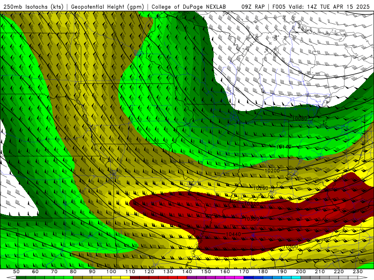Viewport: 374px width, 280px height.
Task: Click the 10140 height contour label
Action: tap(283, 147)
